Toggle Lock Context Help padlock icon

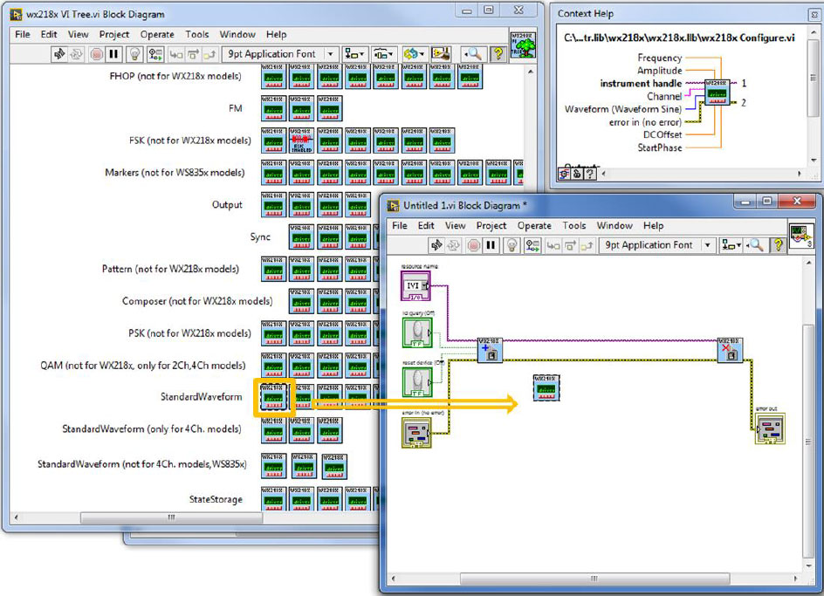pyautogui.click(x=578, y=174)
